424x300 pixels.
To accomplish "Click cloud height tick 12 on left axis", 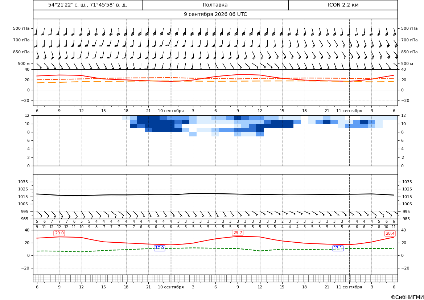I will [28, 115].
